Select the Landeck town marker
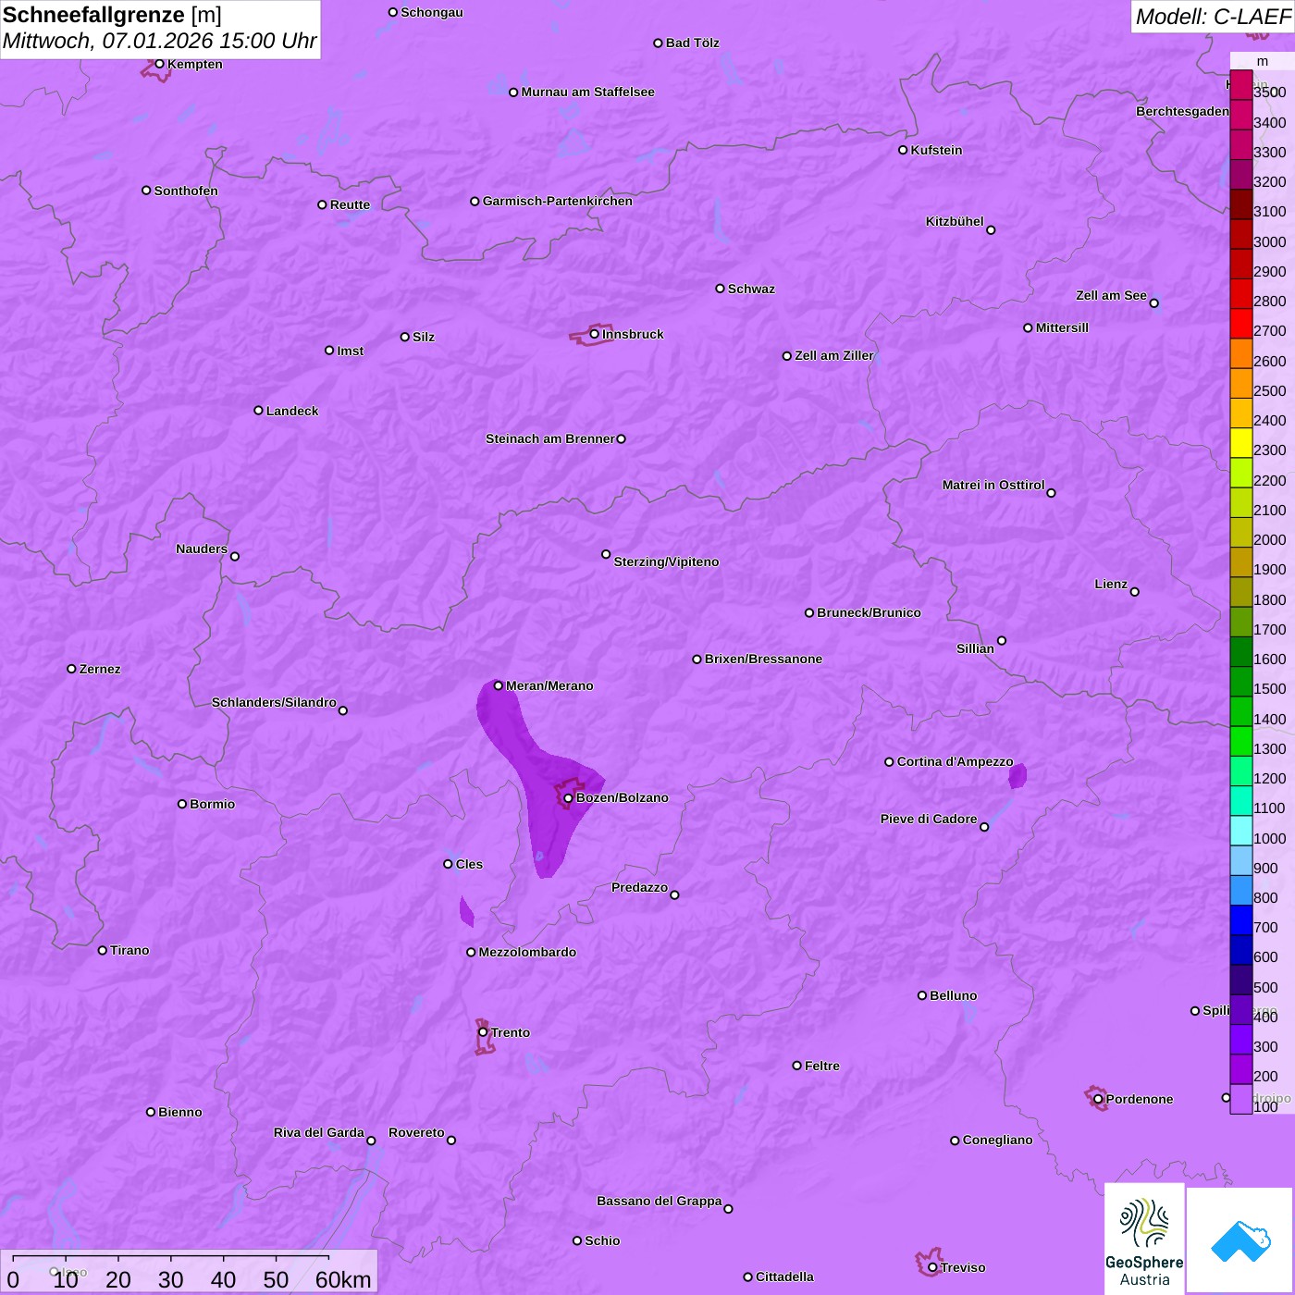This screenshot has height=1295, width=1295. (258, 411)
